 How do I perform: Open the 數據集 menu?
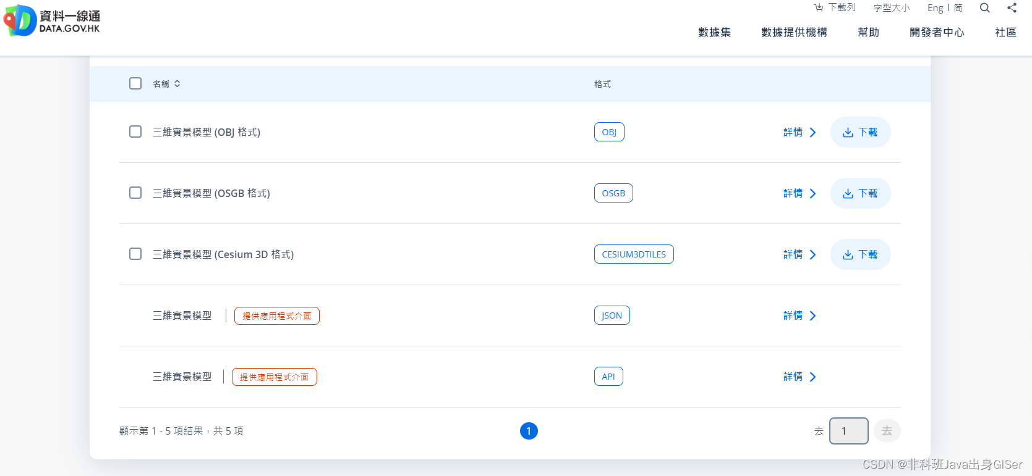(x=714, y=32)
